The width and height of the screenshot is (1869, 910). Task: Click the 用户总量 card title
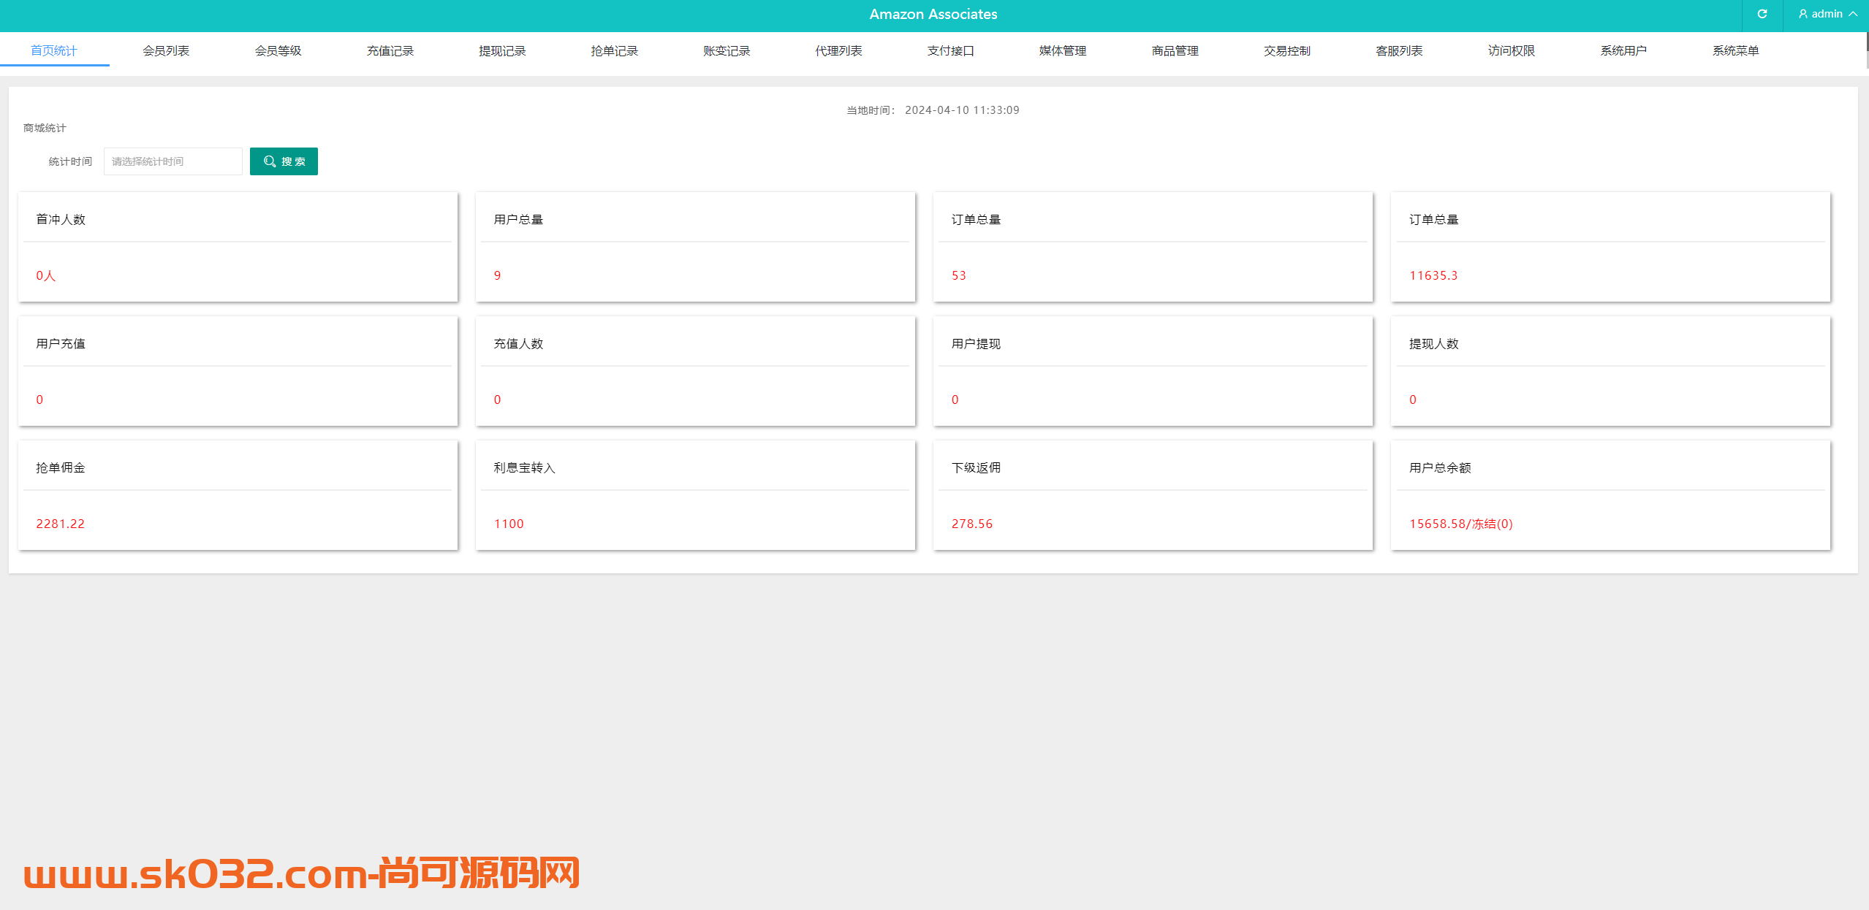[x=518, y=219]
